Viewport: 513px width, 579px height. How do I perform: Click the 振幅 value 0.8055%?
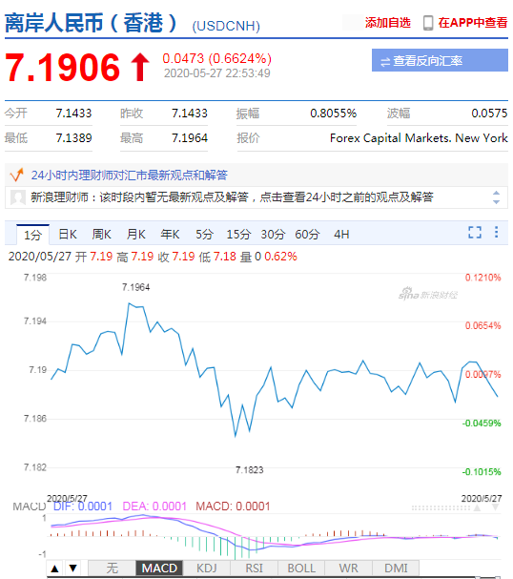(334, 113)
